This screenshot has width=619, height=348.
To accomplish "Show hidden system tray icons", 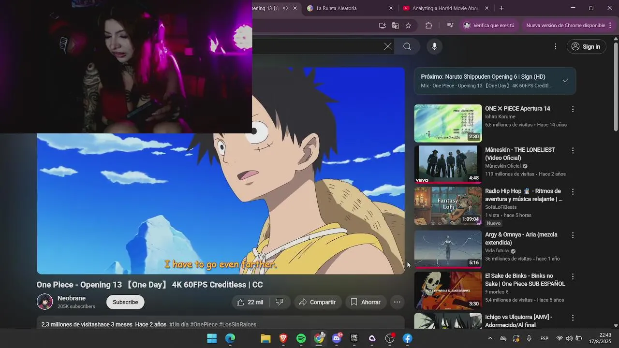I will 490,338.
